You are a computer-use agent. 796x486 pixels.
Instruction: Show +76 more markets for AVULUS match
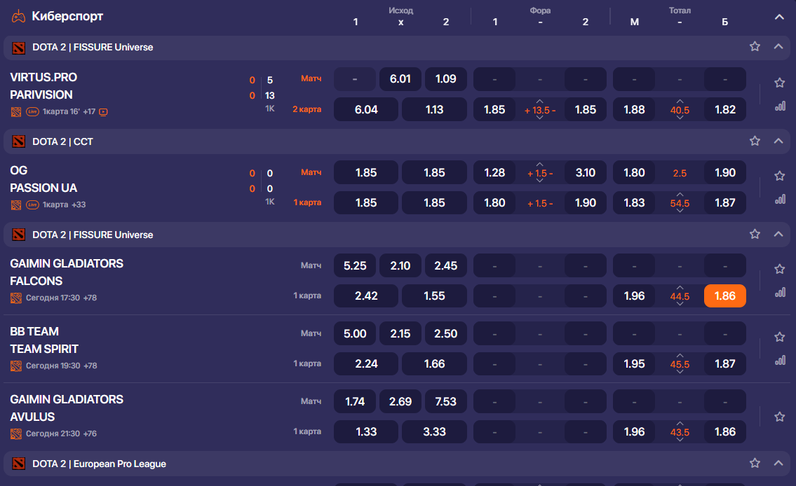tap(90, 433)
